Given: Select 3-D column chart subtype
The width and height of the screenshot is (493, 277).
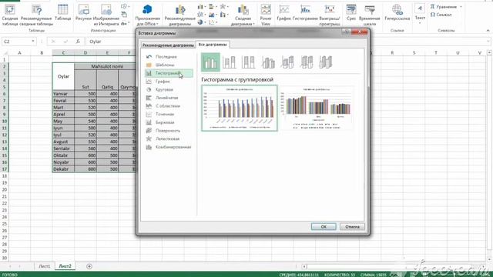Looking at the screenshot, I should pos(326,62).
